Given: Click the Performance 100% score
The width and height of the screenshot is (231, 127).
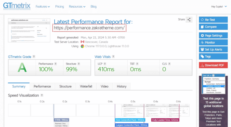Looking at the screenshot, I should coord(46,69).
